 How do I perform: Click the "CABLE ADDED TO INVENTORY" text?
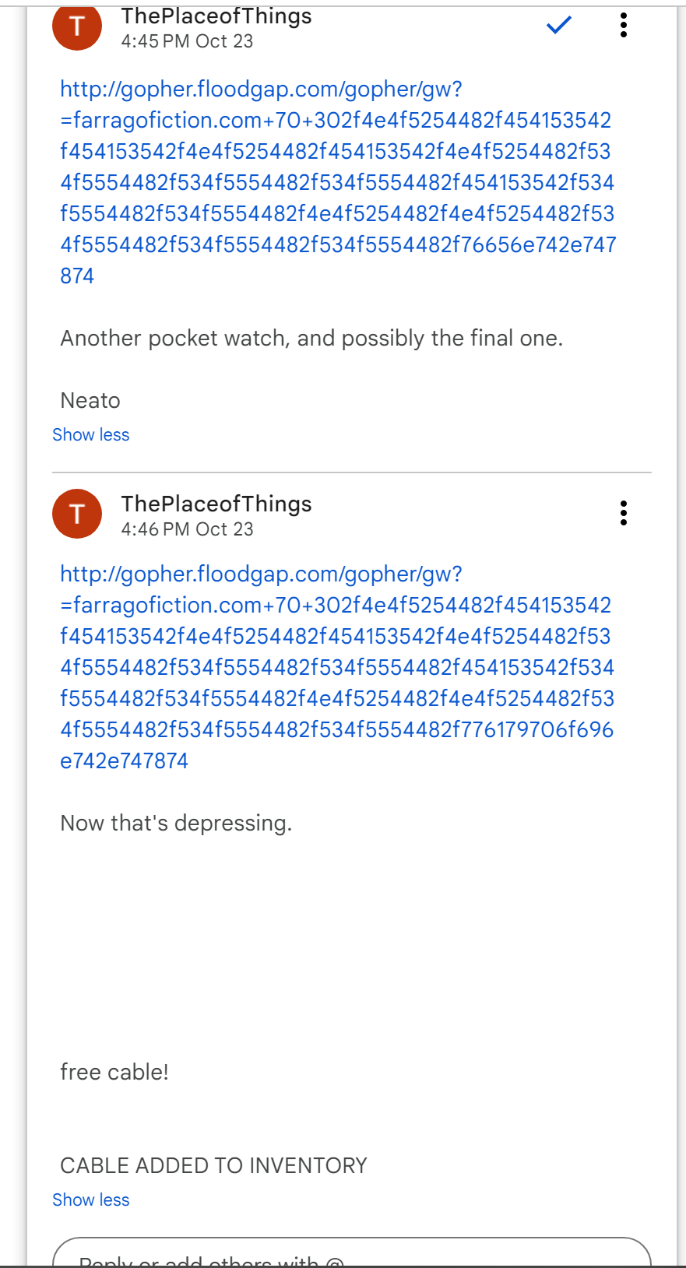(x=213, y=1166)
